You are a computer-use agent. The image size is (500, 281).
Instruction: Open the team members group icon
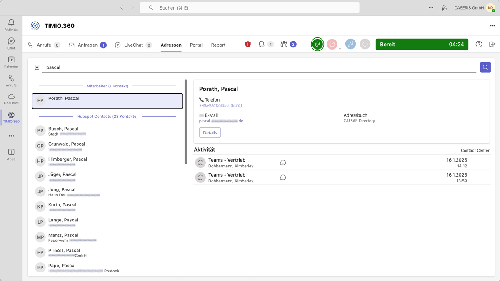[x=284, y=44]
